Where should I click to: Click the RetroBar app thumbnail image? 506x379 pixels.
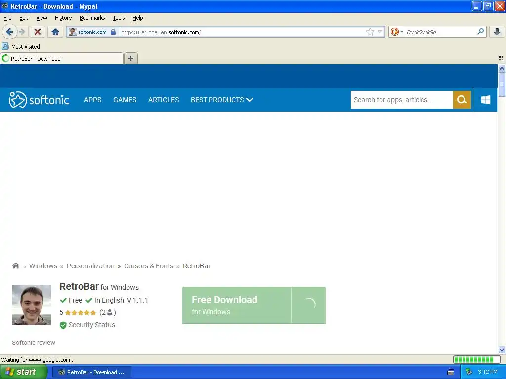coord(32,304)
